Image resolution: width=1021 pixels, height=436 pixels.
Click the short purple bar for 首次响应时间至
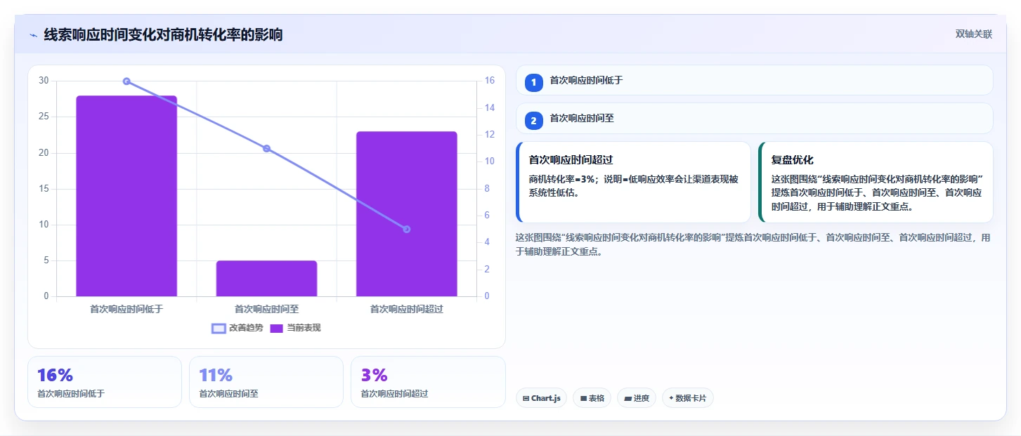pyautogui.click(x=266, y=278)
